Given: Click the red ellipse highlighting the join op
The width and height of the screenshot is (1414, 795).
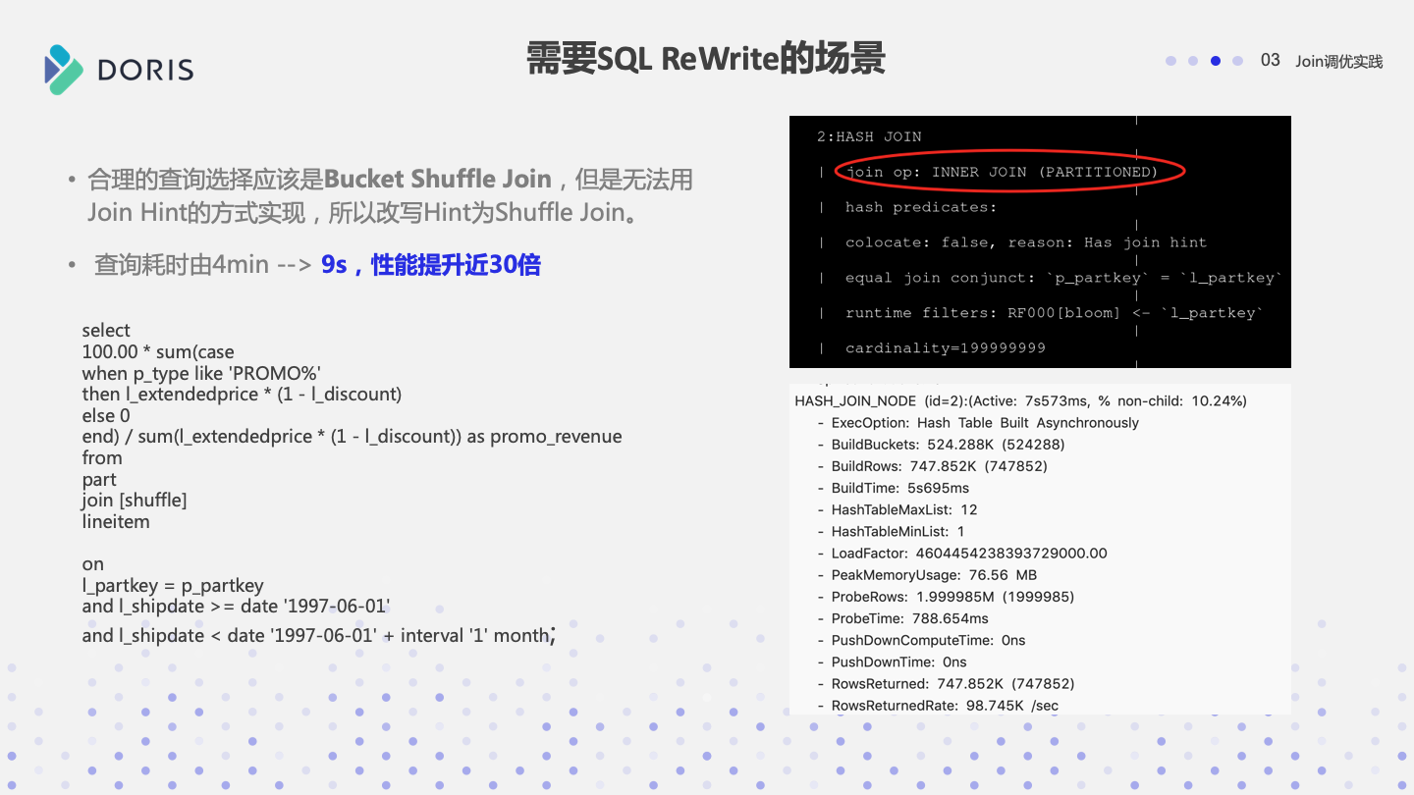Looking at the screenshot, I should [1009, 170].
